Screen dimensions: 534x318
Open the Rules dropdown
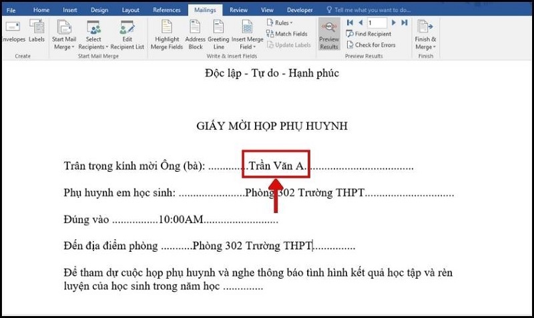point(280,23)
